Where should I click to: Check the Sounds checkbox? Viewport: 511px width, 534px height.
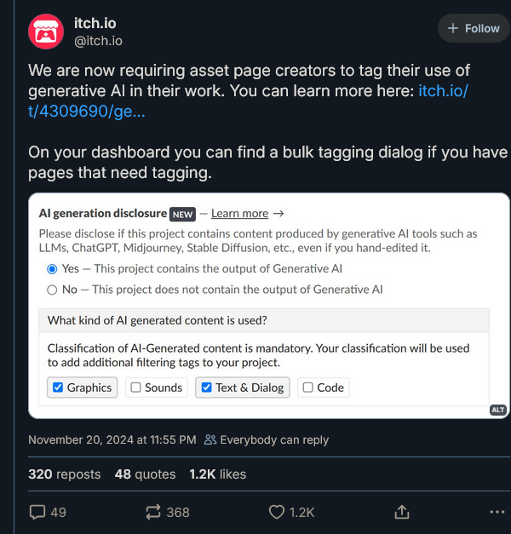[x=135, y=388]
